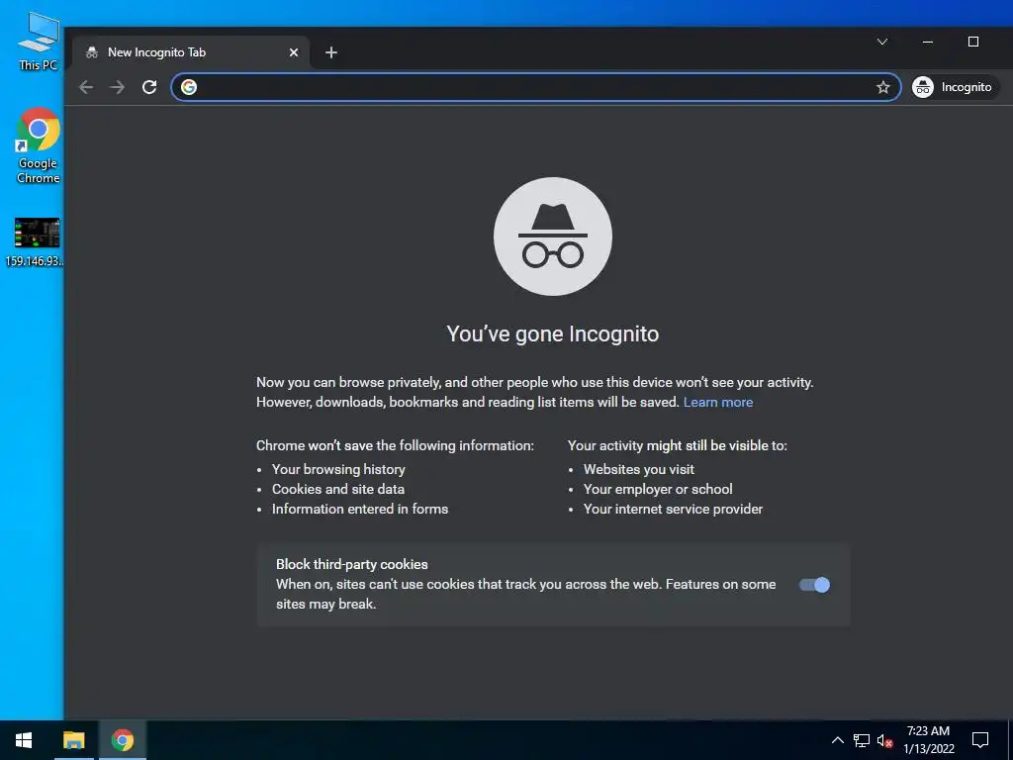The height and width of the screenshot is (760, 1013).
Task: Maximize the Chrome window
Action: tap(973, 42)
